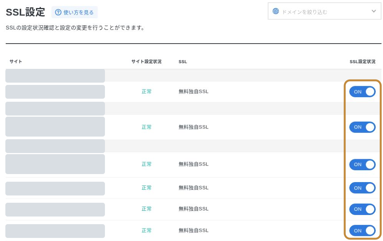The height and width of the screenshot is (241, 383).
Task: Click the globe icon in domain filter
Action: 276,11
